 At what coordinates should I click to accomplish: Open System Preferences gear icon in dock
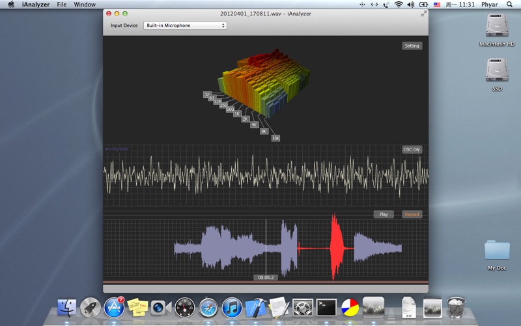[x=303, y=307]
